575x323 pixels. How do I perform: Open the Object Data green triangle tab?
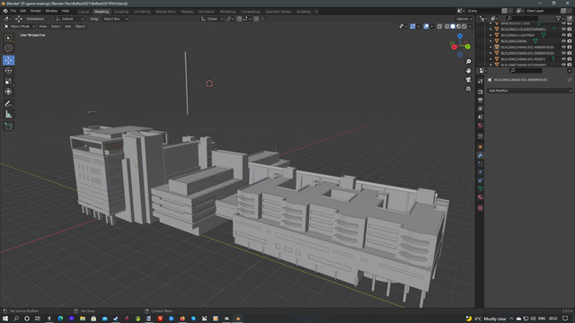coord(481,188)
